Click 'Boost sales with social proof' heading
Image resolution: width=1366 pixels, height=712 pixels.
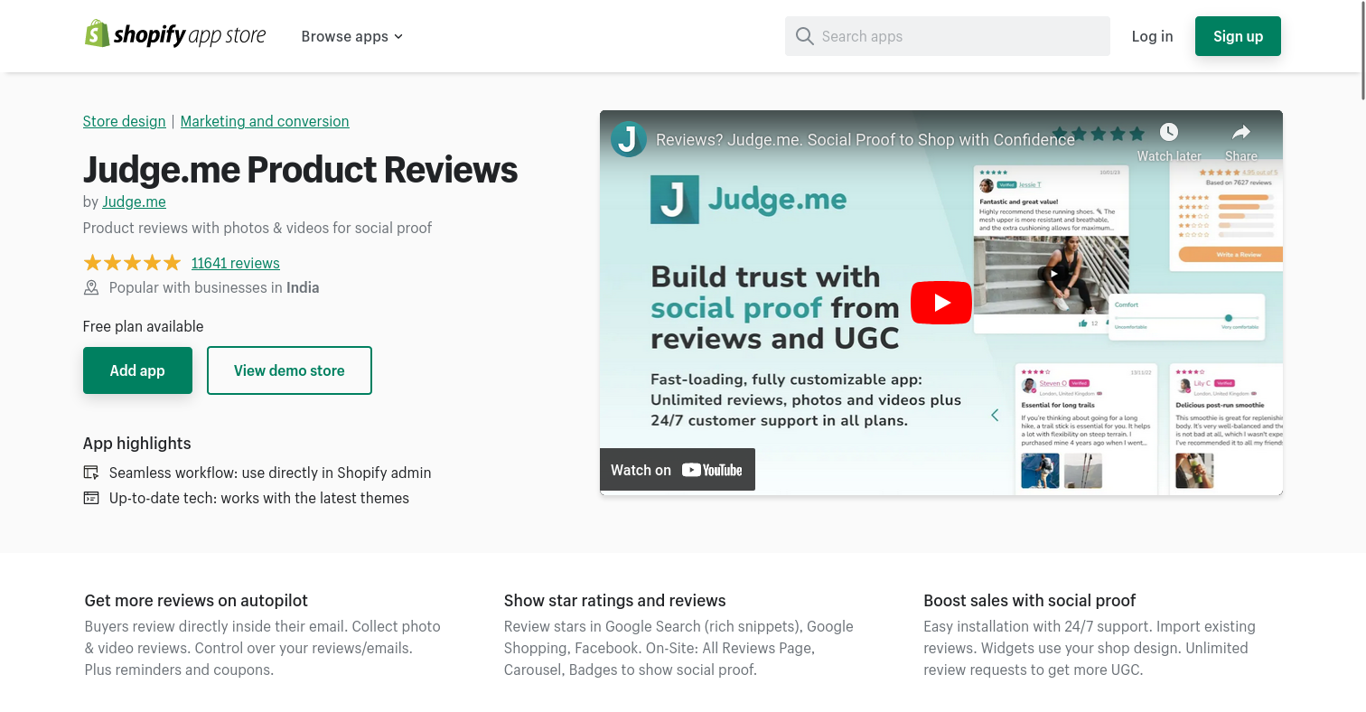(x=1029, y=601)
